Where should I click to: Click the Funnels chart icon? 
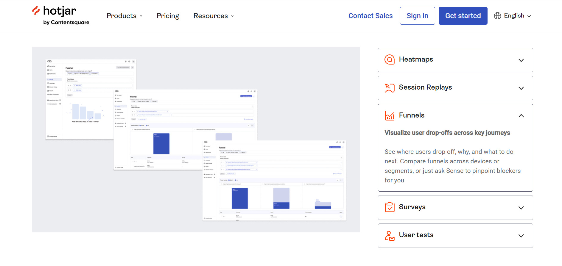coord(390,116)
